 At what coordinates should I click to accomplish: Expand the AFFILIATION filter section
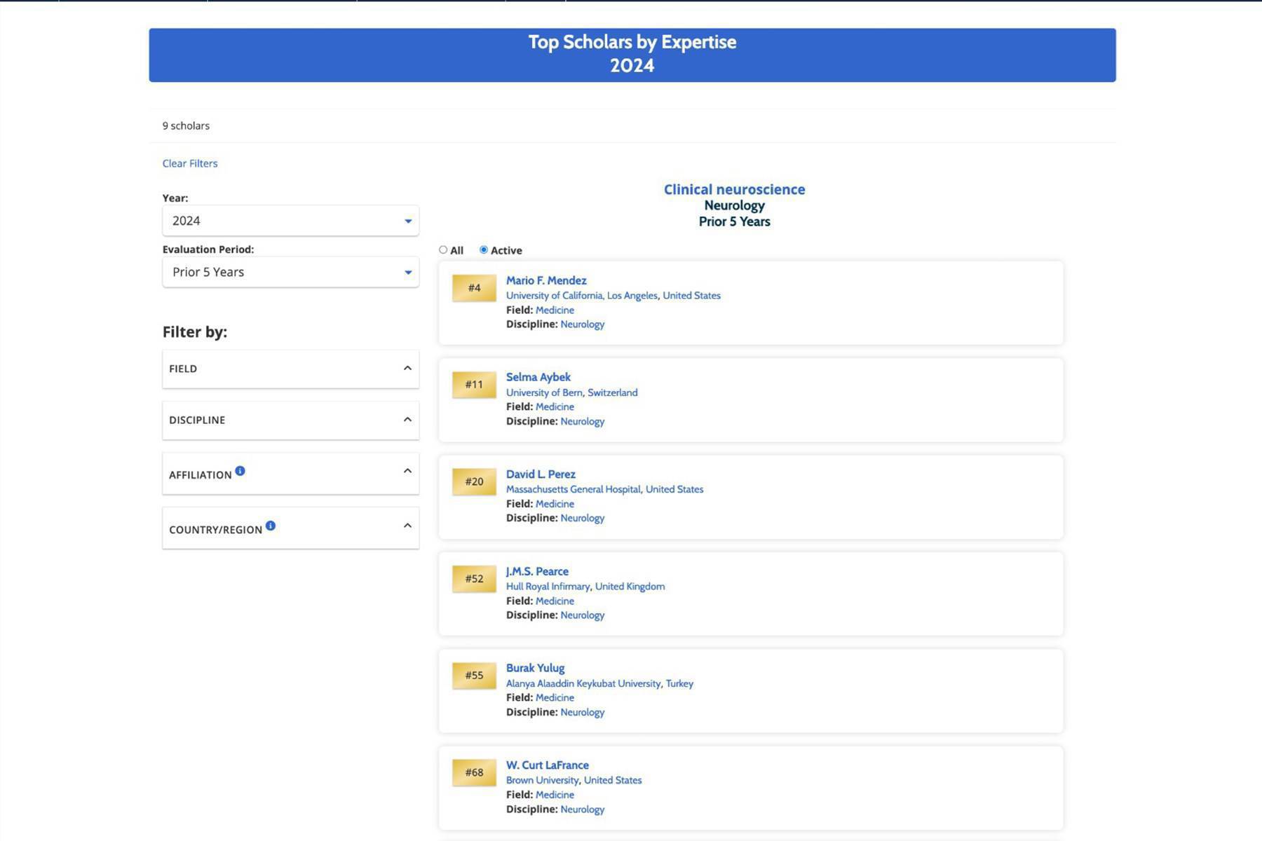[290, 473]
